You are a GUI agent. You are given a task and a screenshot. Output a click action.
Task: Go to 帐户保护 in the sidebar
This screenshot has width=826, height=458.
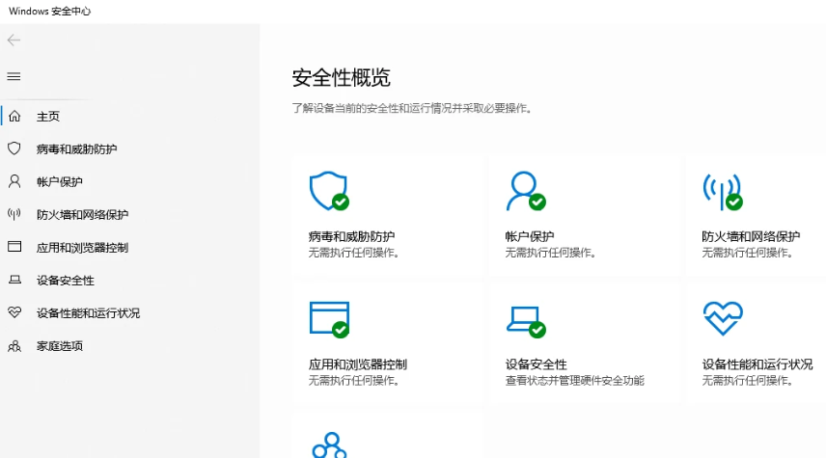pos(60,181)
